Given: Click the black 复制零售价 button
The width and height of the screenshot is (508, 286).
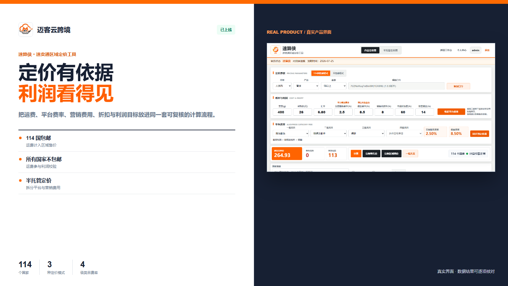Looking at the screenshot, I should [x=371, y=153].
